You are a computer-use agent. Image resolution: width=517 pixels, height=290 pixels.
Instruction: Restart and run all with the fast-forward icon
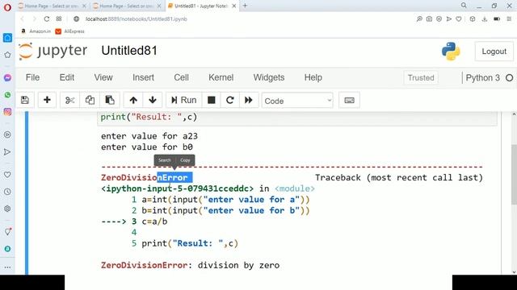pos(248,100)
